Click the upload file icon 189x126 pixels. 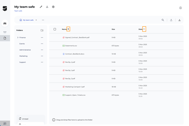pos(171,20)
